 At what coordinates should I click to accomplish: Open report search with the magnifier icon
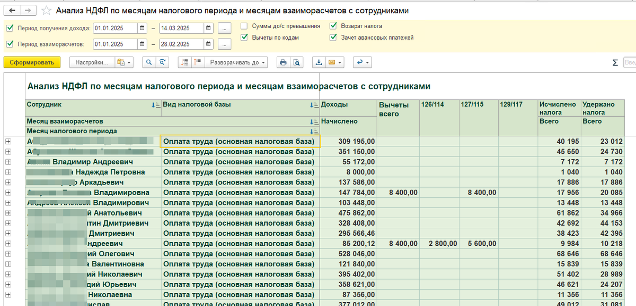click(x=149, y=62)
